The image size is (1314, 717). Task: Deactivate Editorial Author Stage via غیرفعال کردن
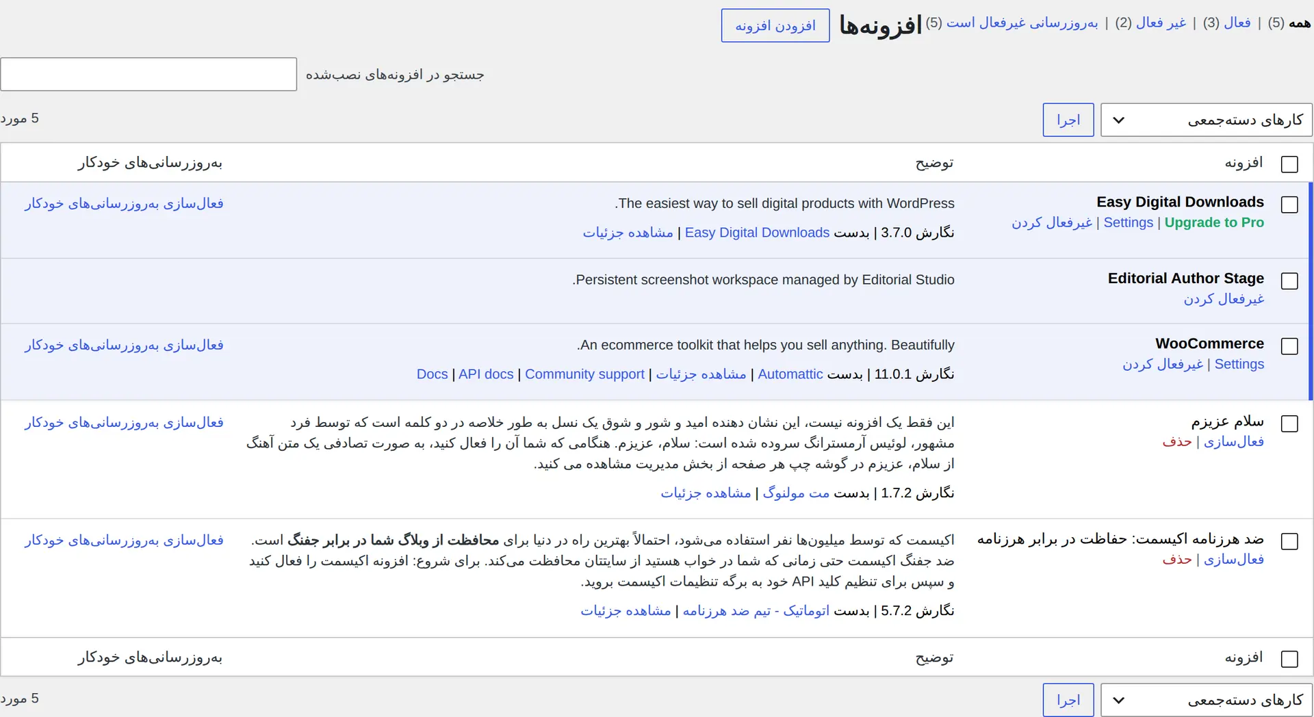click(1224, 300)
